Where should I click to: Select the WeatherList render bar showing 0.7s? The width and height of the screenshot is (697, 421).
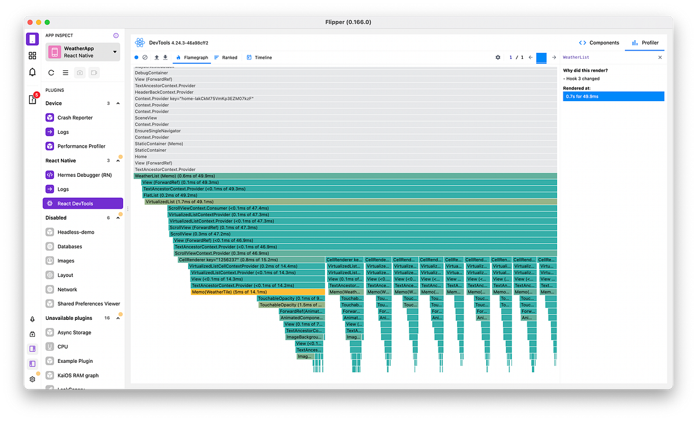pyautogui.click(x=613, y=96)
